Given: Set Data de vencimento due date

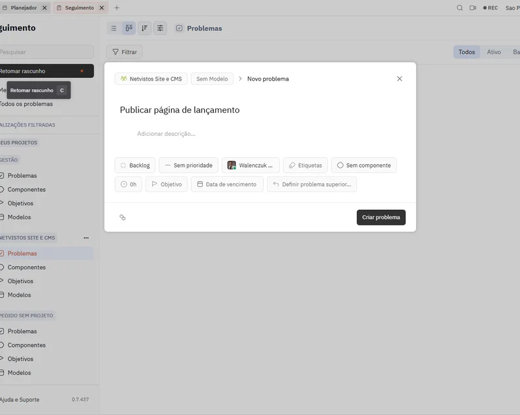Looking at the screenshot, I should pos(227,184).
